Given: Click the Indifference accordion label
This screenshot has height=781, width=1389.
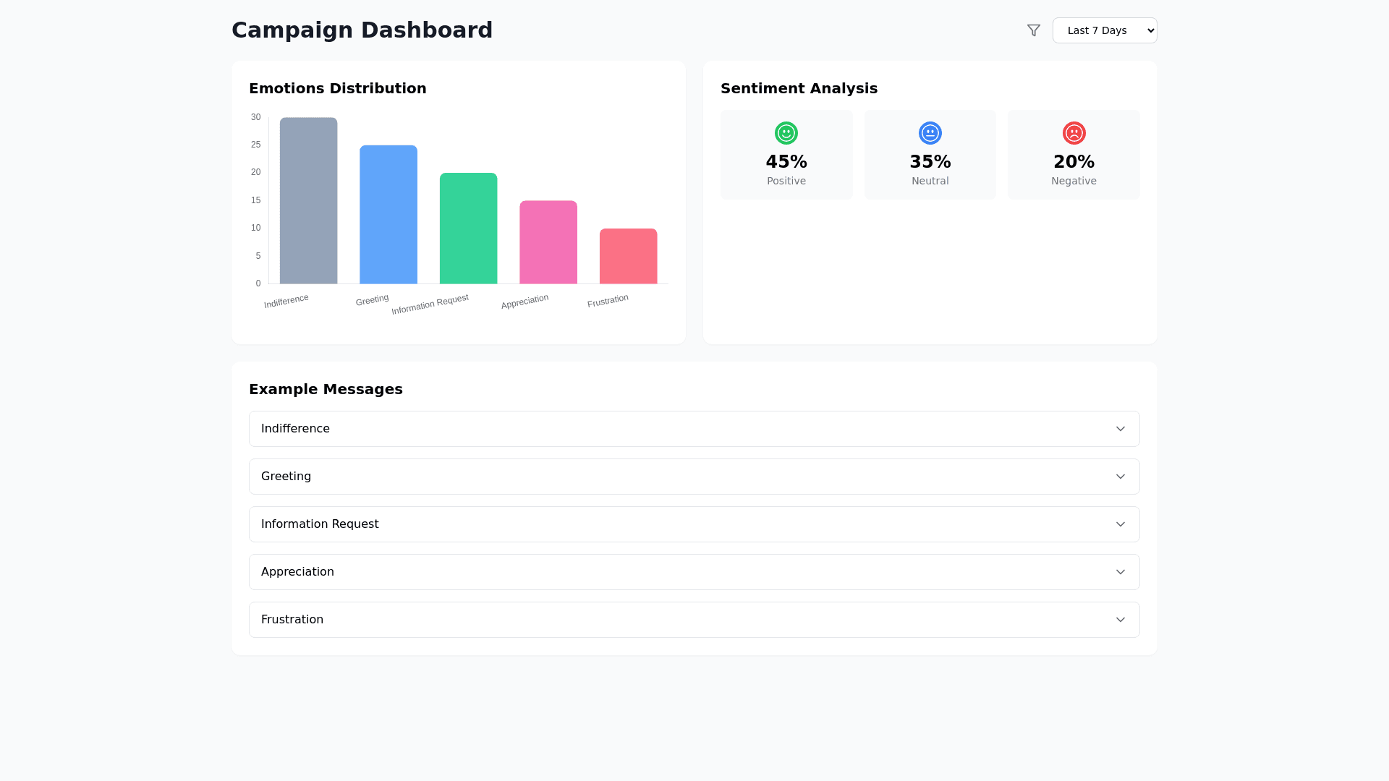Looking at the screenshot, I should [295, 429].
